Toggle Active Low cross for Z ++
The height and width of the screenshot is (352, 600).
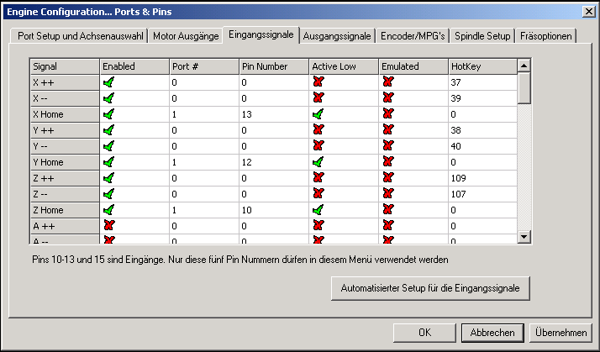tap(318, 177)
